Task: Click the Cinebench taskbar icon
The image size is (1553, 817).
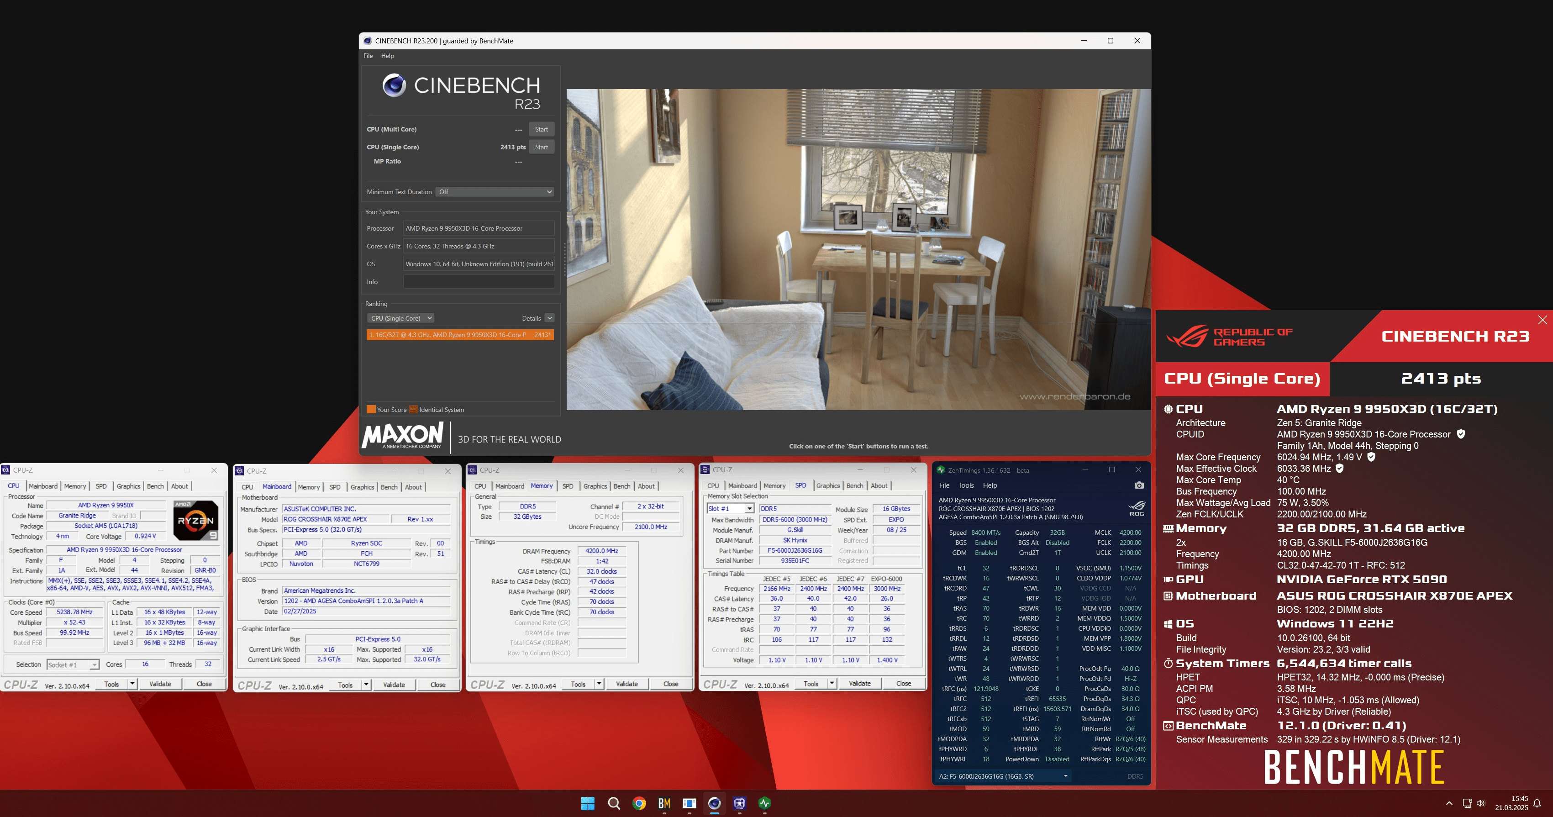Action: 715,803
